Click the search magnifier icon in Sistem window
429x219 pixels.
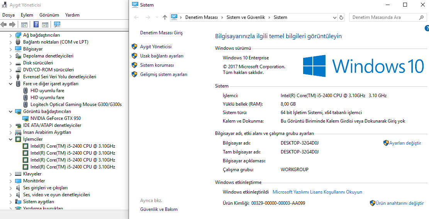tap(421, 17)
